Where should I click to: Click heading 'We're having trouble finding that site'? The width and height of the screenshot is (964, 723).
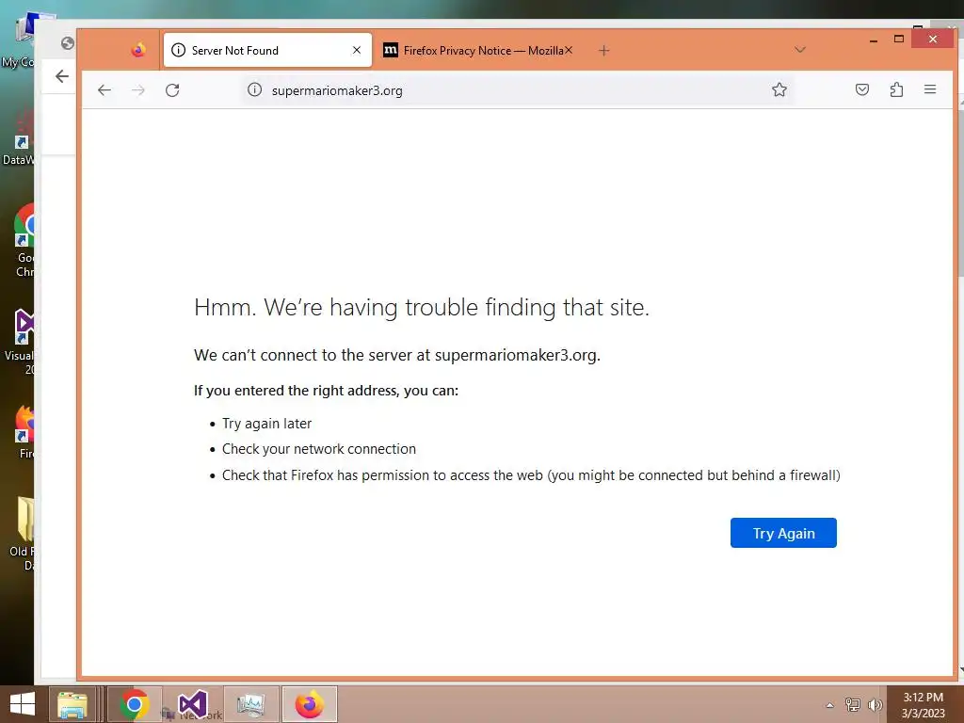pyautogui.click(x=422, y=308)
